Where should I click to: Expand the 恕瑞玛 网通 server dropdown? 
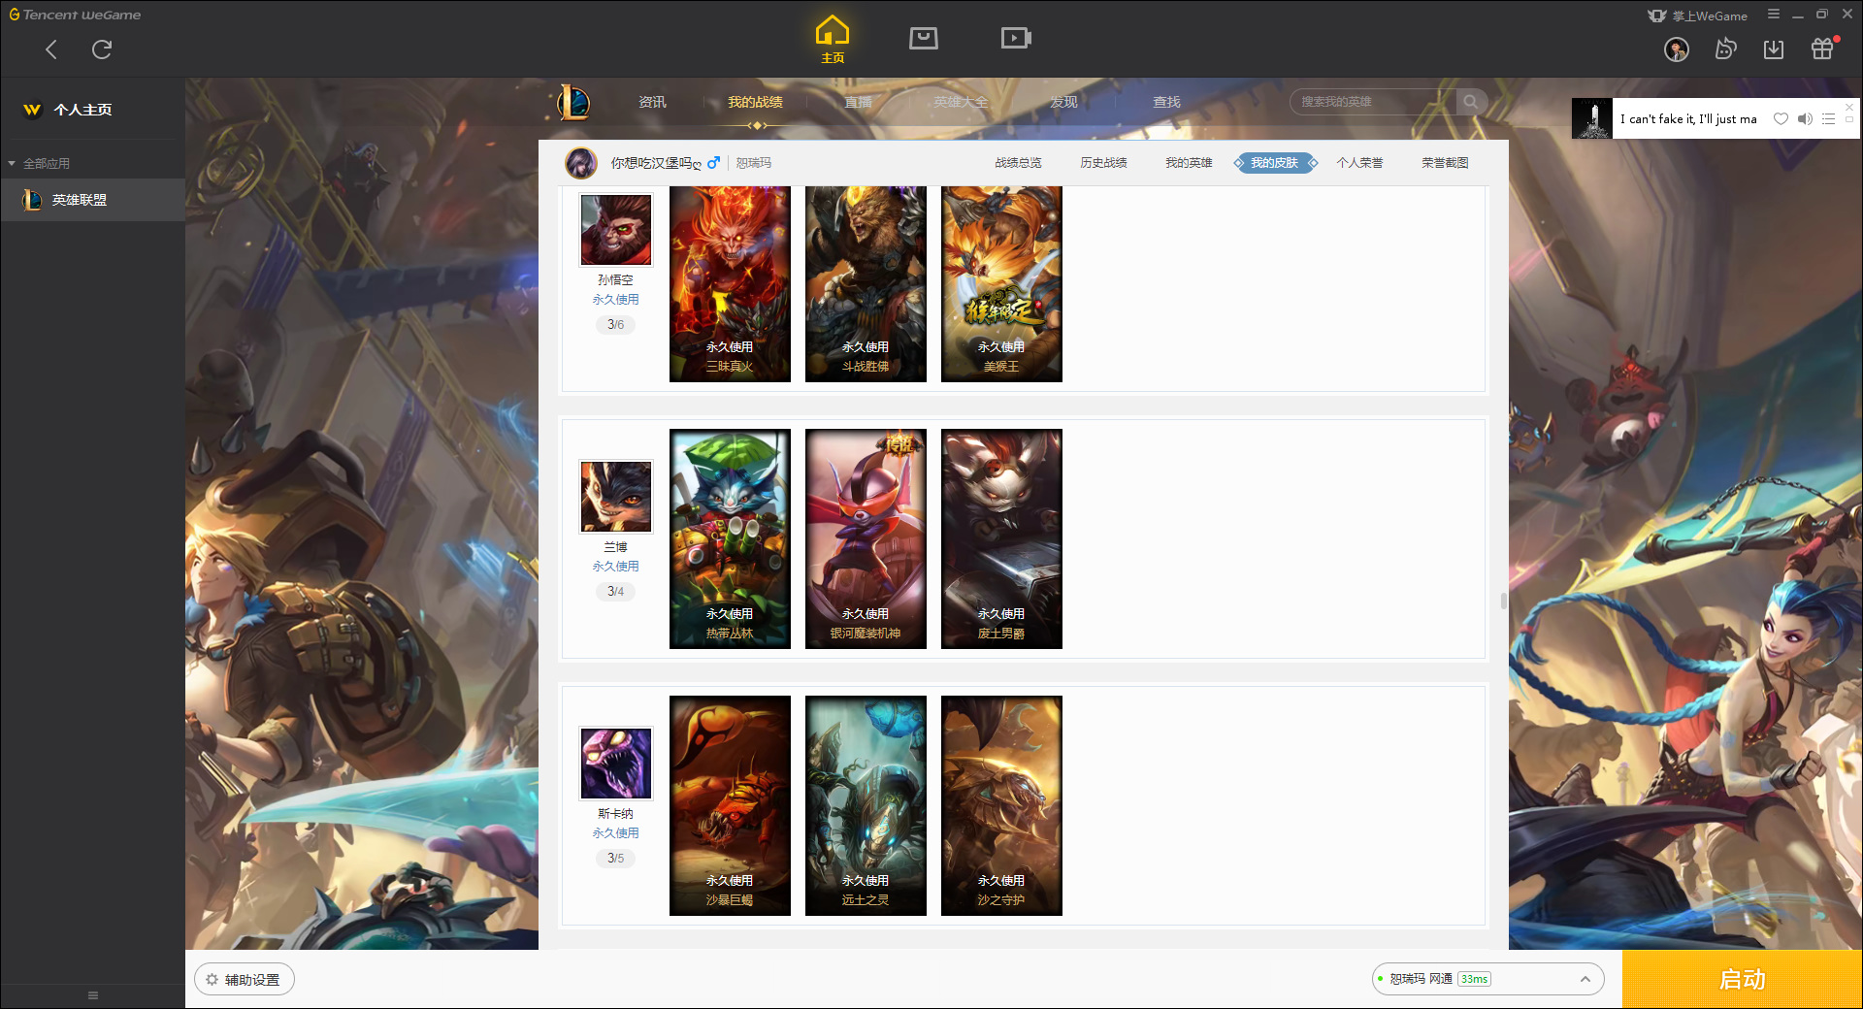tap(1487, 979)
